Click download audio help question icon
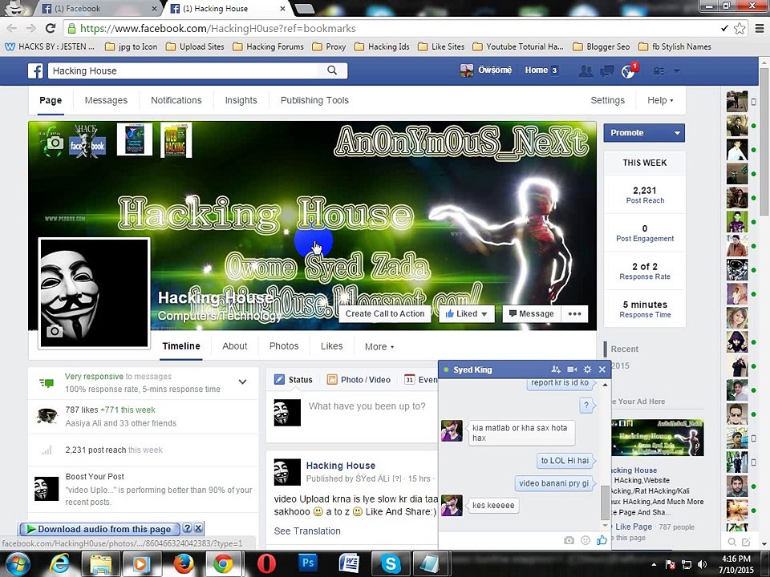Image resolution: width=770 pixels, height=577 pixels. point(187,528)
